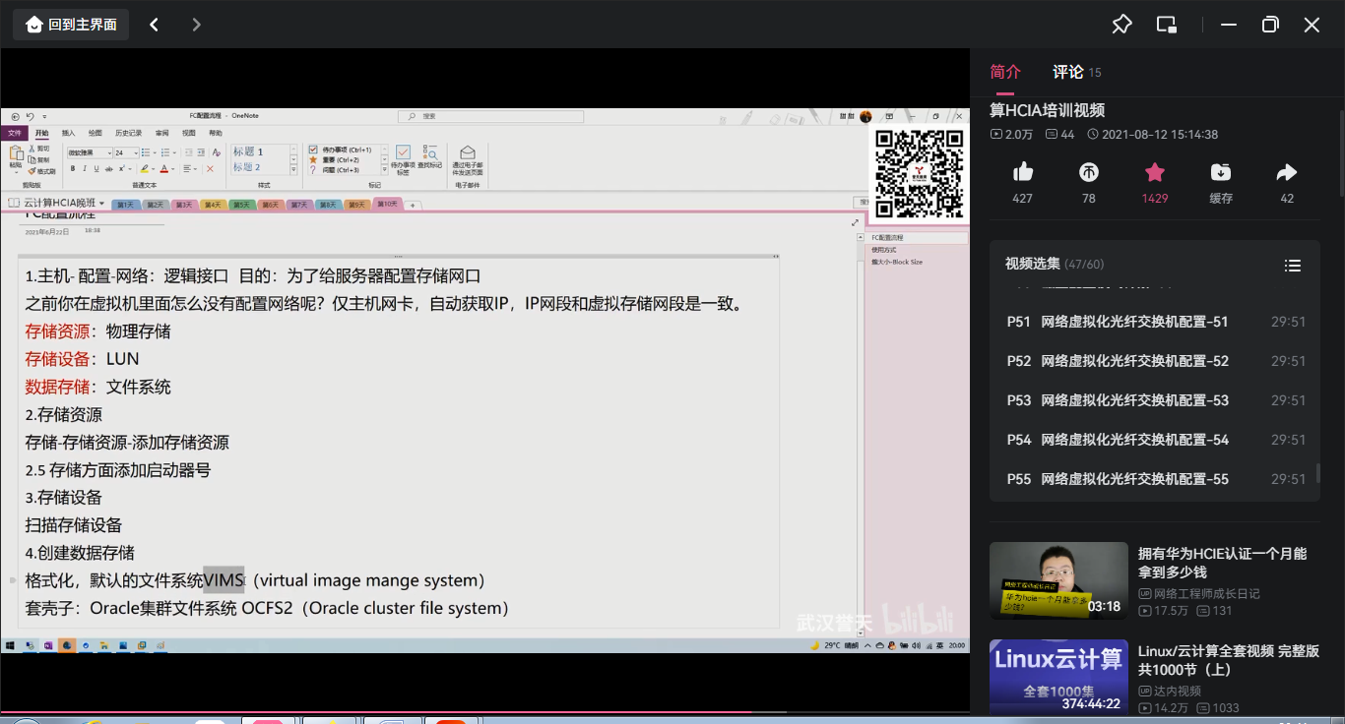Toggle strikethrough formatting in OneNote
1345x724 pixels.
point(109,169)
